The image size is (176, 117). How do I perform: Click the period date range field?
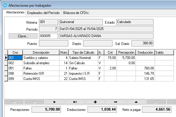106,29
